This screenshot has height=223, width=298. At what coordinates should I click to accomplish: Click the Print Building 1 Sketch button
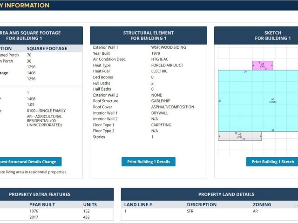[x=273, y=162]
